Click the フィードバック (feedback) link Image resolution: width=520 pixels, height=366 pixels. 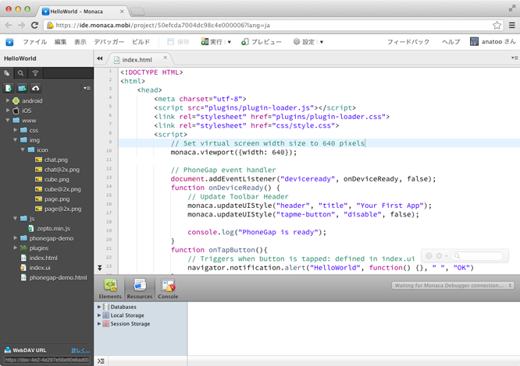click(x=408, y=42)
